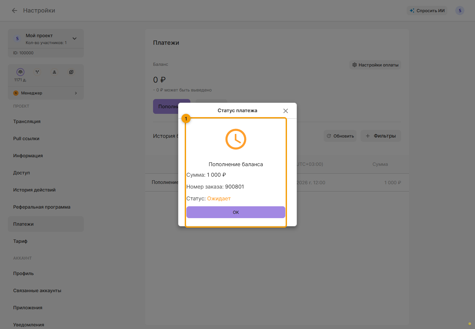Click the project S avatar icon

click(17, 38)
